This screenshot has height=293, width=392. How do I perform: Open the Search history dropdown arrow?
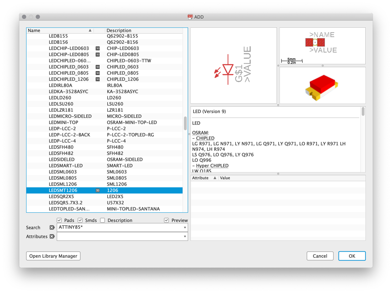click(185, 228)
